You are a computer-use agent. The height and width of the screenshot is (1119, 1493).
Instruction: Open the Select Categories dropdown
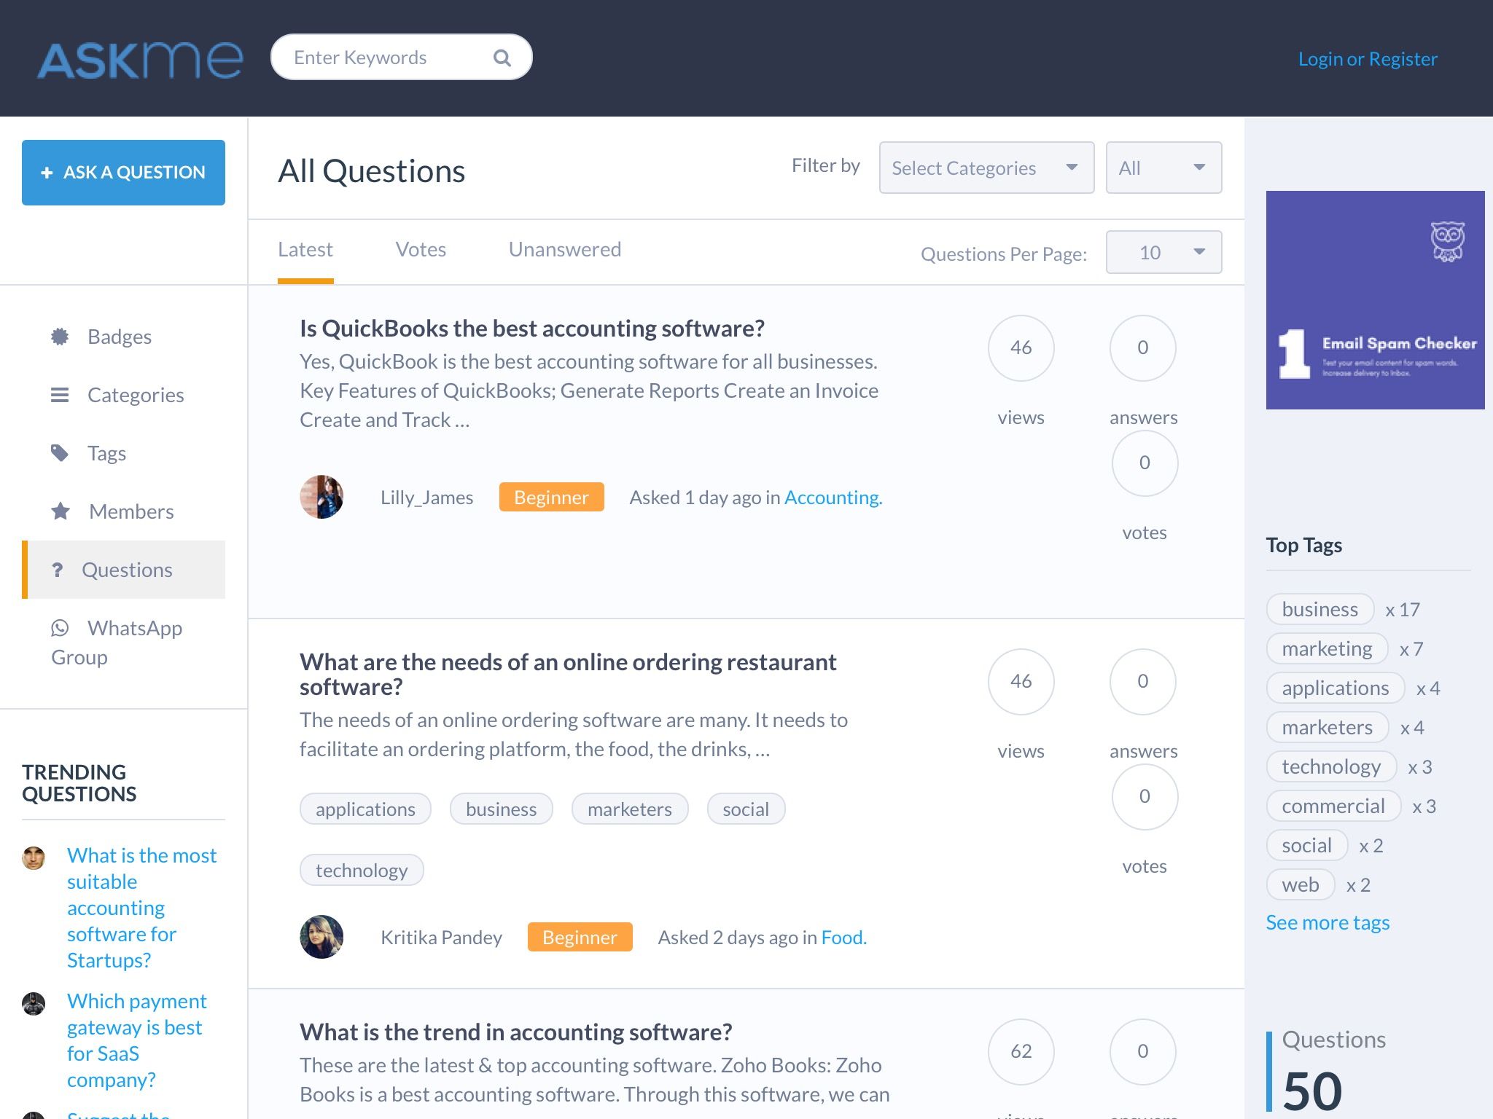click(x=986, y=168)
